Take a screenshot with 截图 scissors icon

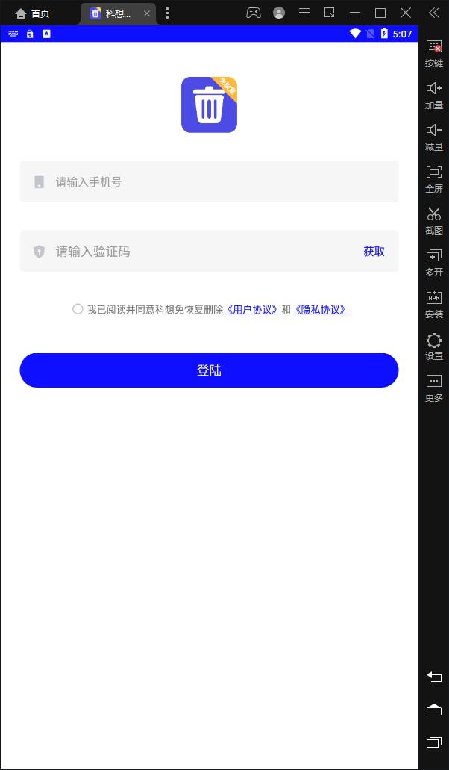(434, 221)
